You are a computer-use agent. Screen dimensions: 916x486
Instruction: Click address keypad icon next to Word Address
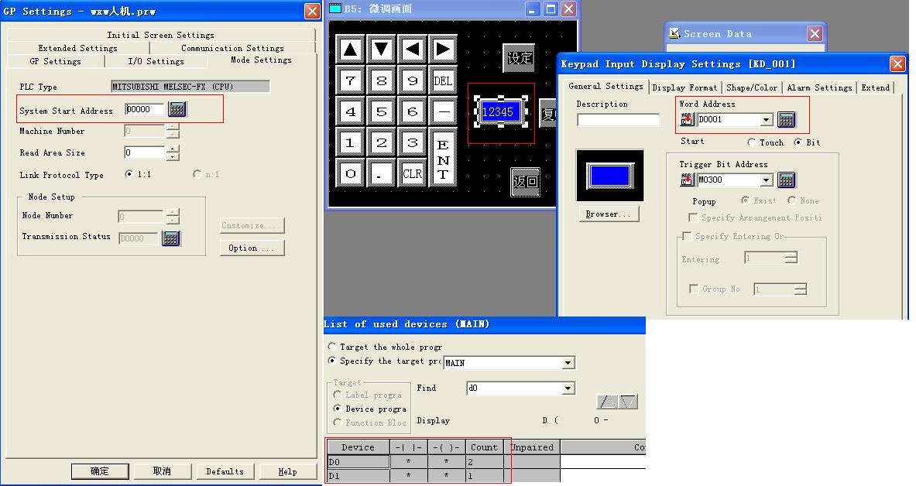(786, 119)
